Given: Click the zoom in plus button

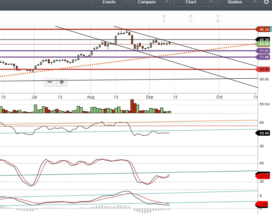Looking at the screenshot, I should coord(62,82).
